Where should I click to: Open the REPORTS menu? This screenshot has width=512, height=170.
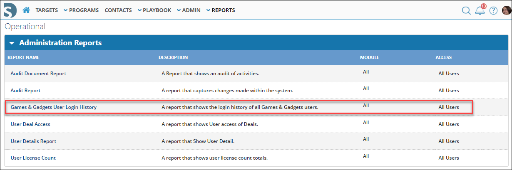[223, 10]
